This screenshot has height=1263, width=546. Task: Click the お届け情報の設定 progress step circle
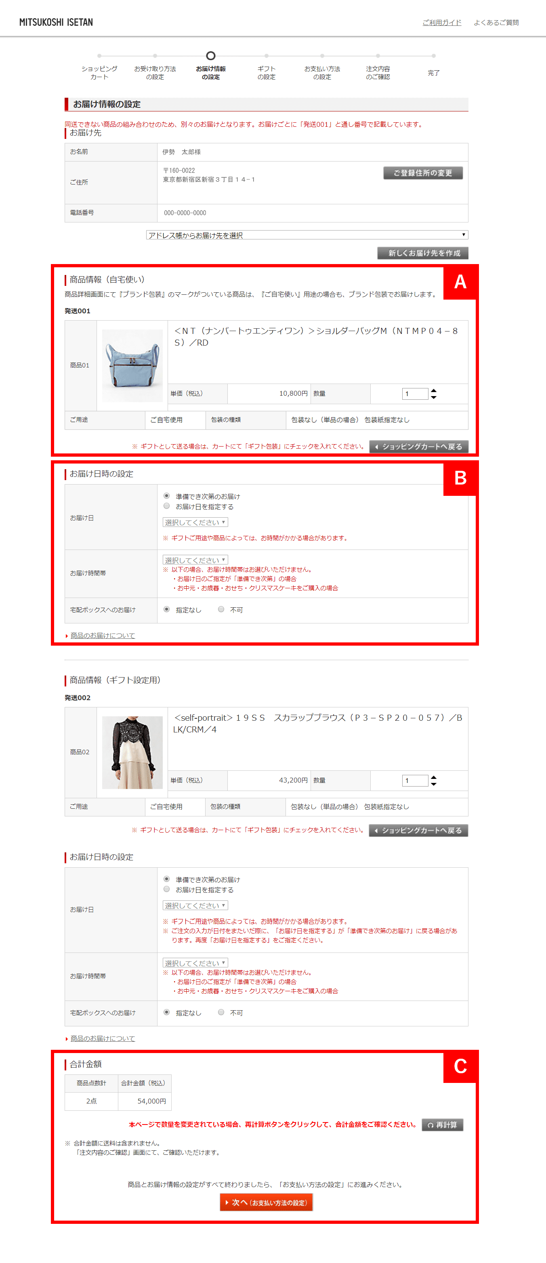click(x=211, y=55)
